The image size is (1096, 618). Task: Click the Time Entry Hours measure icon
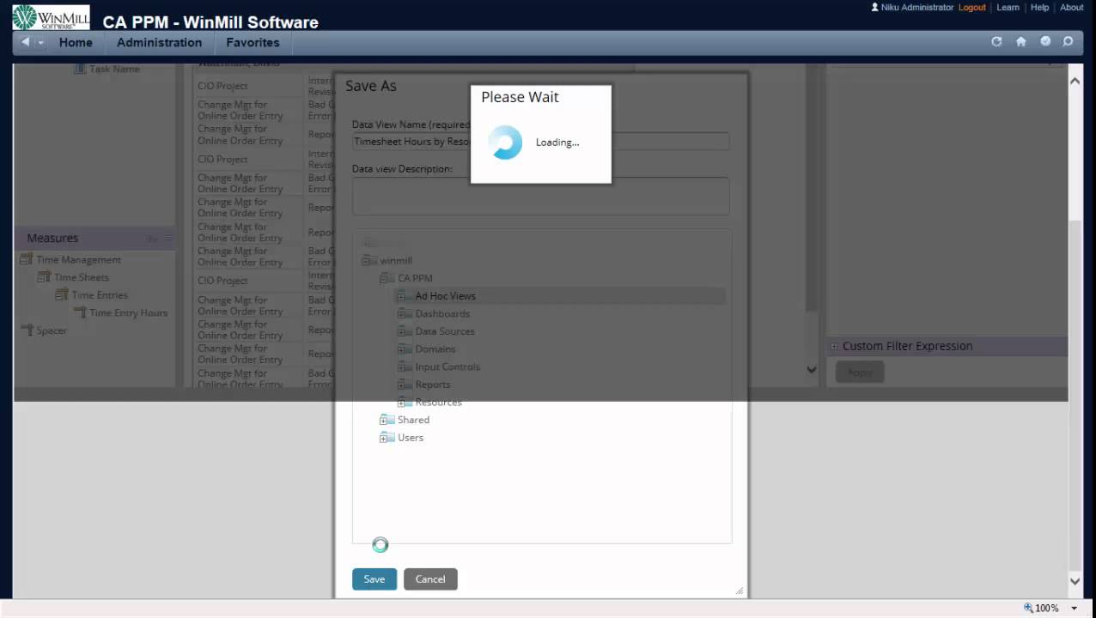[x=80, y=312]
